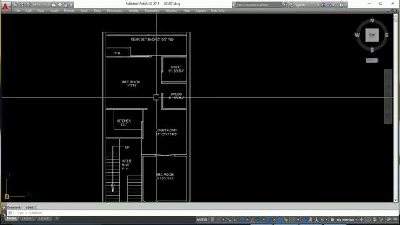
Task: Click the BED ROOM label in the drawing
Action: [131, 82]
